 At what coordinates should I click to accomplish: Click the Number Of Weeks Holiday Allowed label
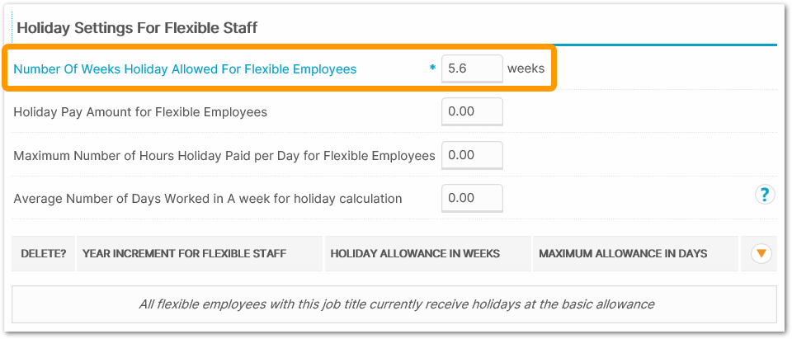pos(185,69)
